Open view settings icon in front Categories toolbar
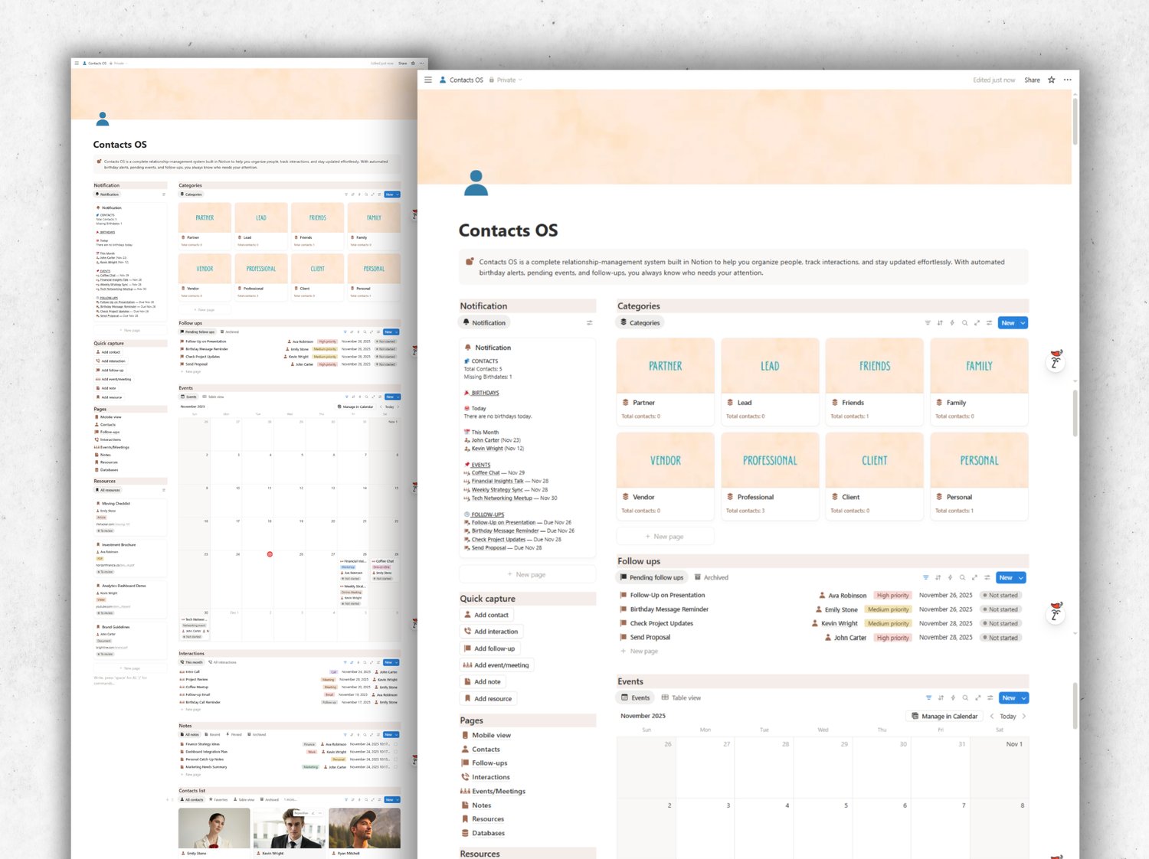The height and width of the screenshot is (859, 1149). tap(989, 323)
